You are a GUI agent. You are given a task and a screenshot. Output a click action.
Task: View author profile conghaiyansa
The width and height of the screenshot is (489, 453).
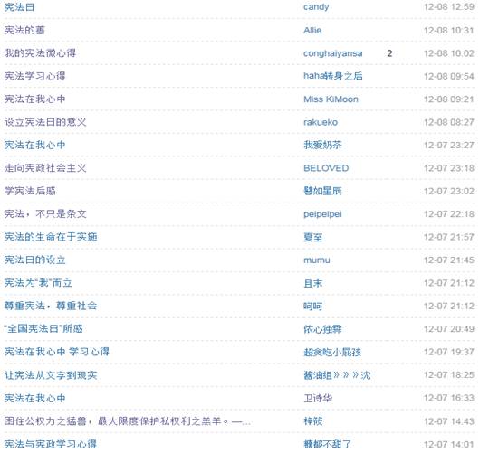[x=332, y=53]
